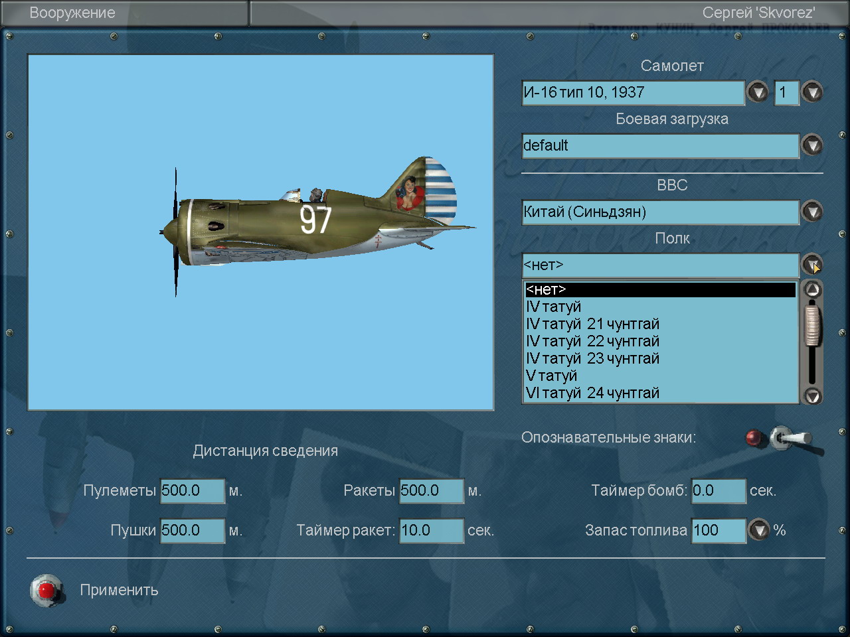The image size is (850, 637).
Task: Open the ВВС country dropdown arrow
Action: coord(812,212)
